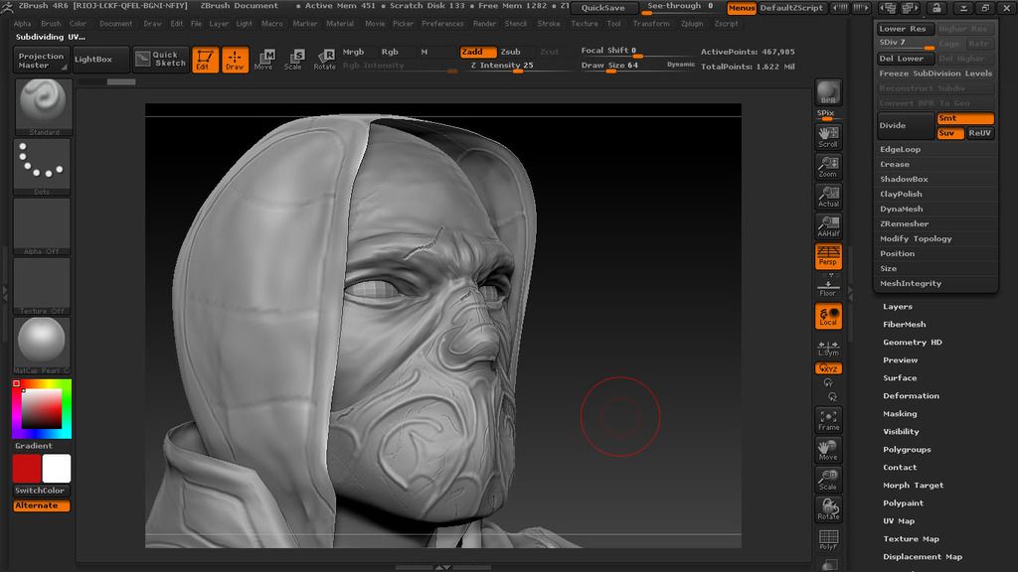Toggle the Zadd sculpt mode

pyautogui.click(x=478, y=52)
